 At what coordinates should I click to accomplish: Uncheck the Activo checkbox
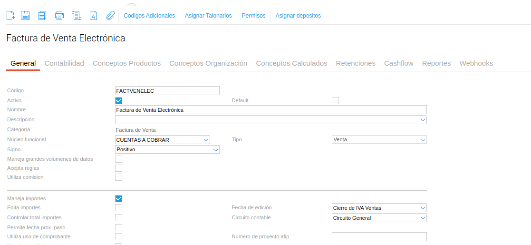click(118, 100)
